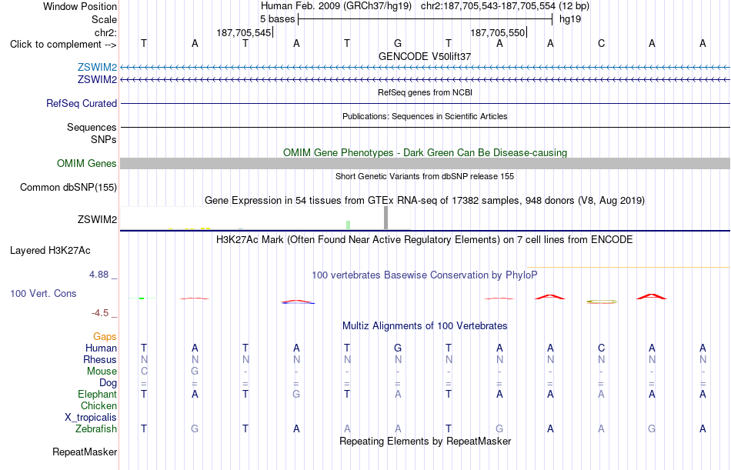The height and width of the screenshot is (470, 731).
Task: Click the 187,705,550 coordinate marker
Action: coord(499,32)
